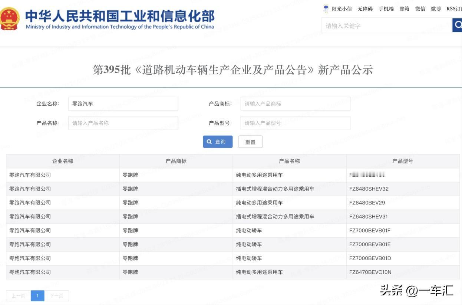Click the 产品名称 input field
The image size is (462, 305).
[x=123, y=123]
